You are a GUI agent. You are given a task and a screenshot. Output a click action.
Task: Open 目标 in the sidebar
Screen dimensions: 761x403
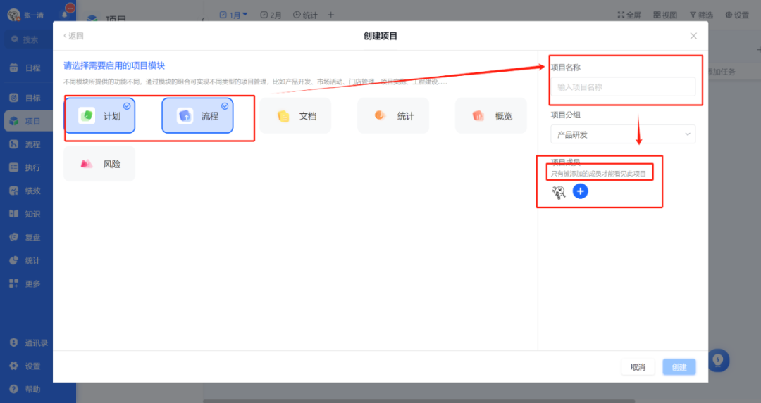(x=27, y=98)
